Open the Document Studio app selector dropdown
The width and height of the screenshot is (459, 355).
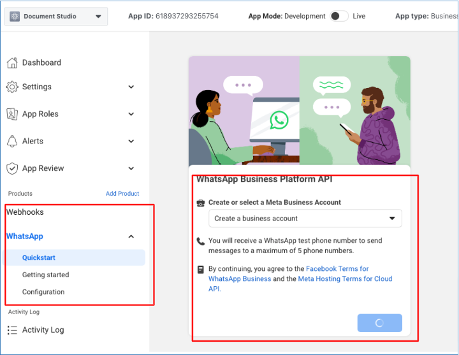56,17
